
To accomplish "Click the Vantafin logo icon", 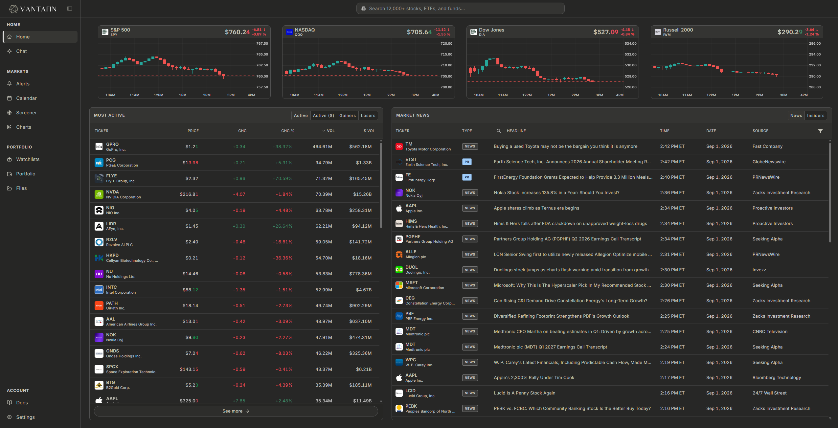I will click(13, 9).
